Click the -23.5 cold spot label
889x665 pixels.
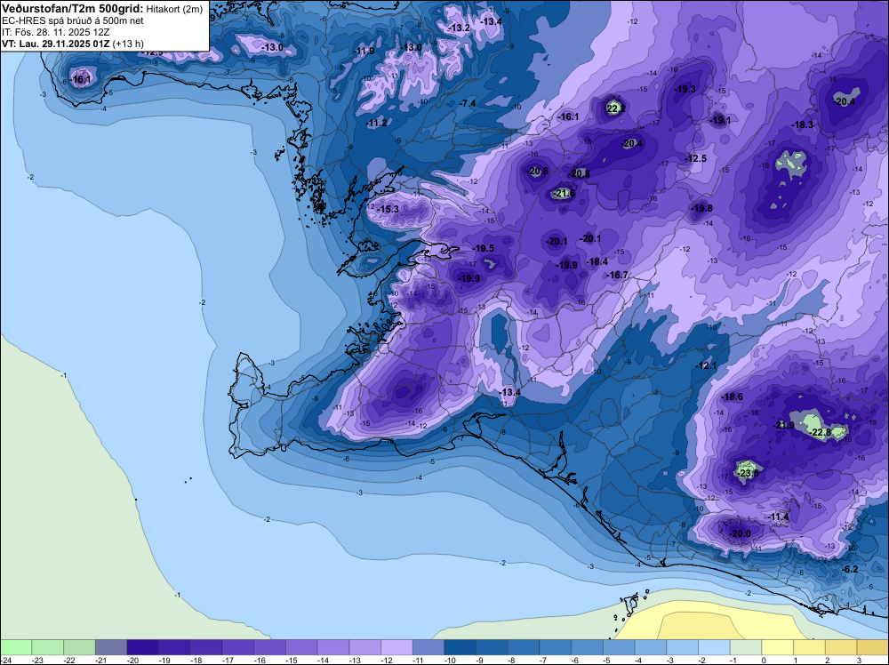point(748,473)
